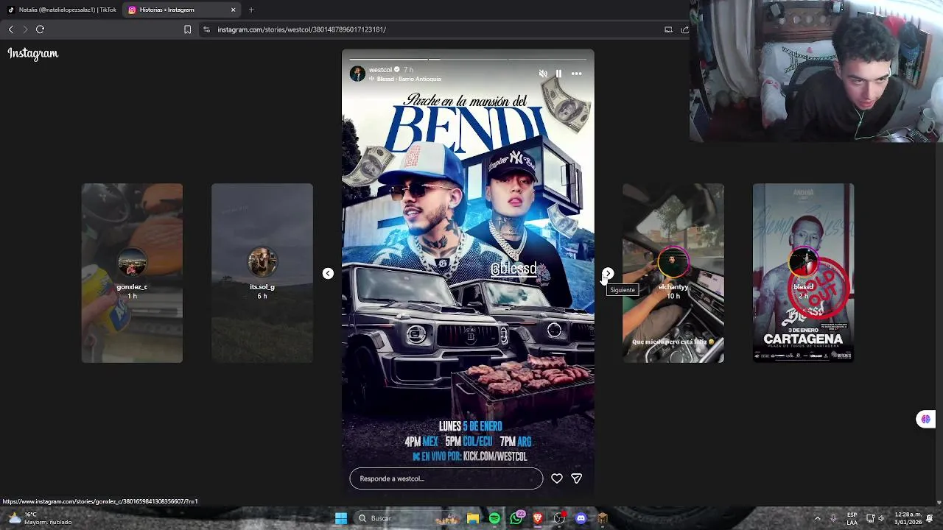The height and width of the screenshot is (530, 943).
Task: Click the 'Responde a westcol...' reply field
Action: (446, 478)
